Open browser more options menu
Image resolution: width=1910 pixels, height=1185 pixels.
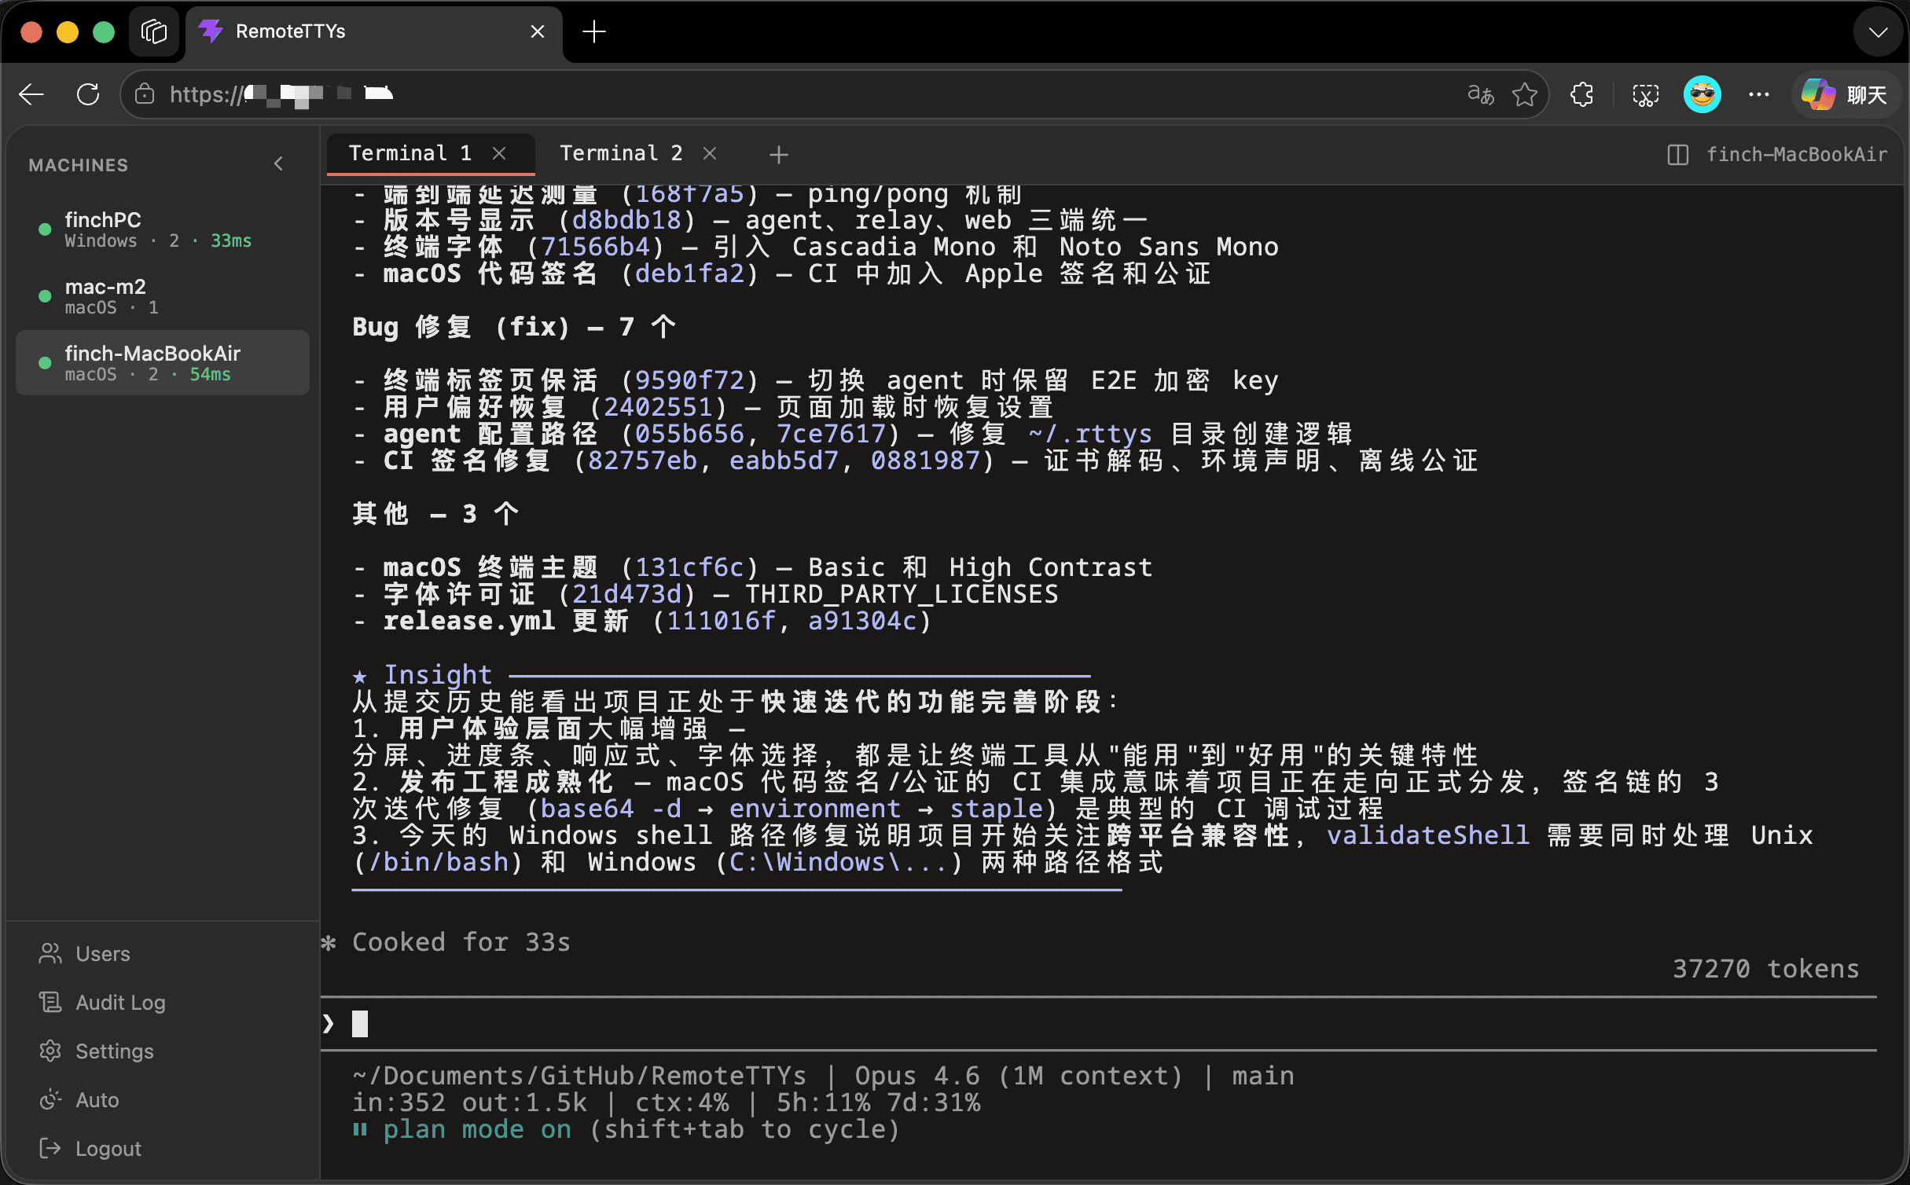click(1759, 95)
